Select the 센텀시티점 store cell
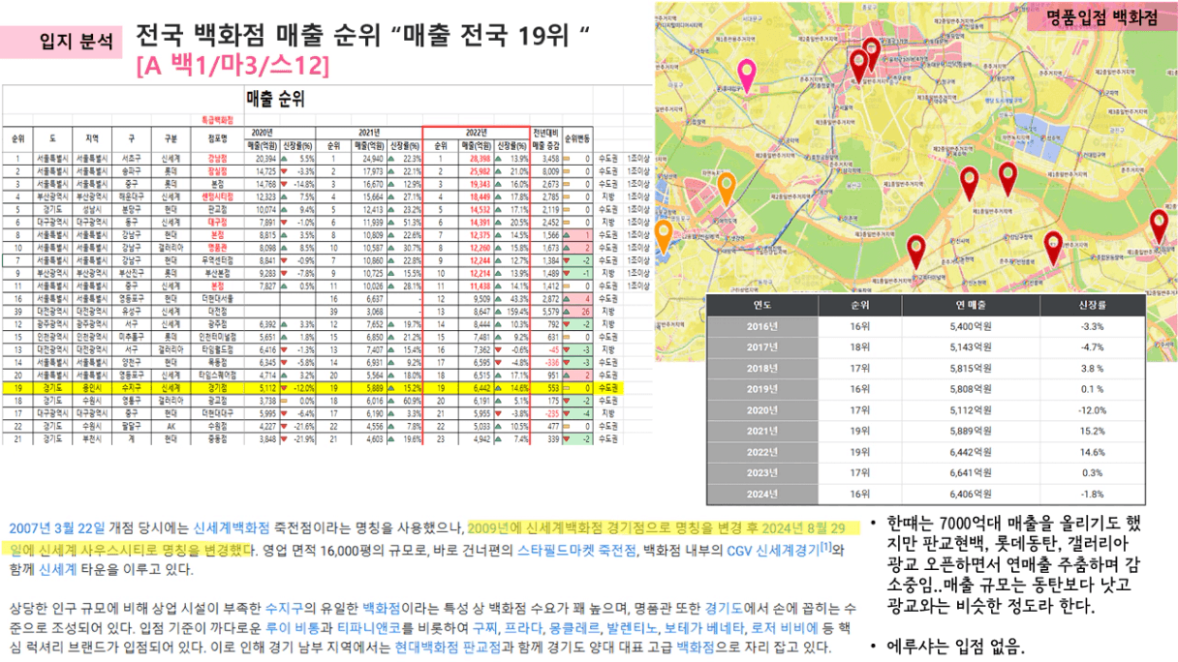1178x662 pixels. click(x=218, y=196)
